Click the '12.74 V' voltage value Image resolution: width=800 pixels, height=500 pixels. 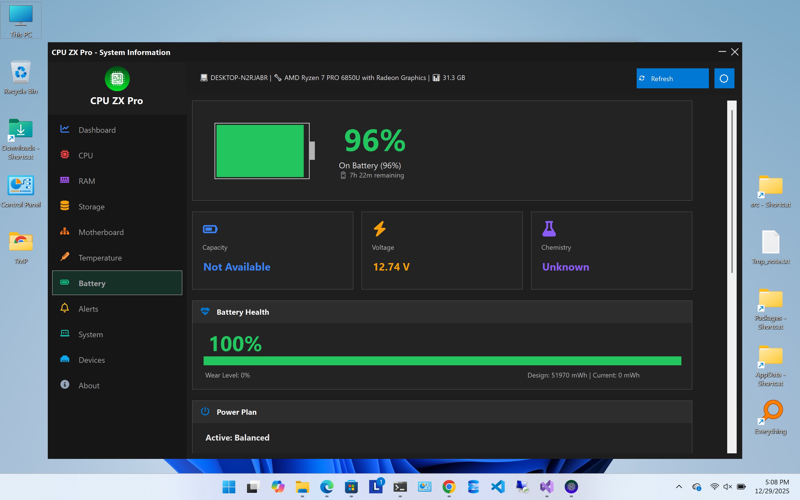coord(391,267)
